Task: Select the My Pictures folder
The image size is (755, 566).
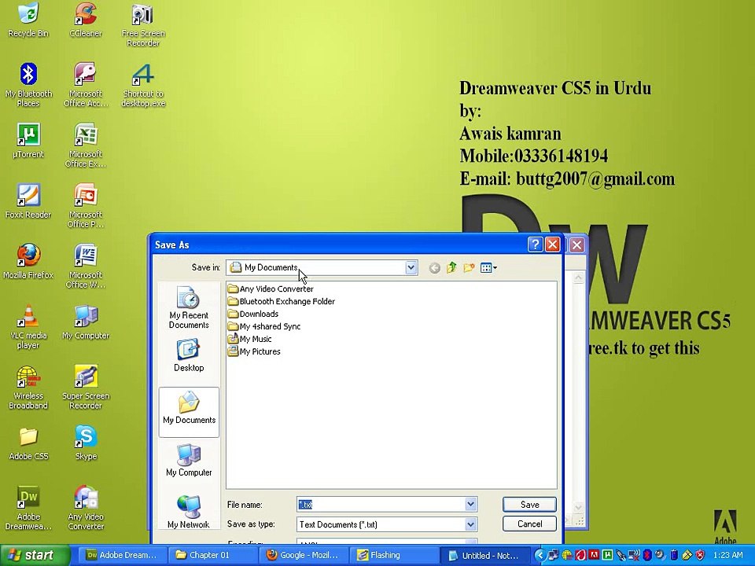Action: tap(254, 351)
